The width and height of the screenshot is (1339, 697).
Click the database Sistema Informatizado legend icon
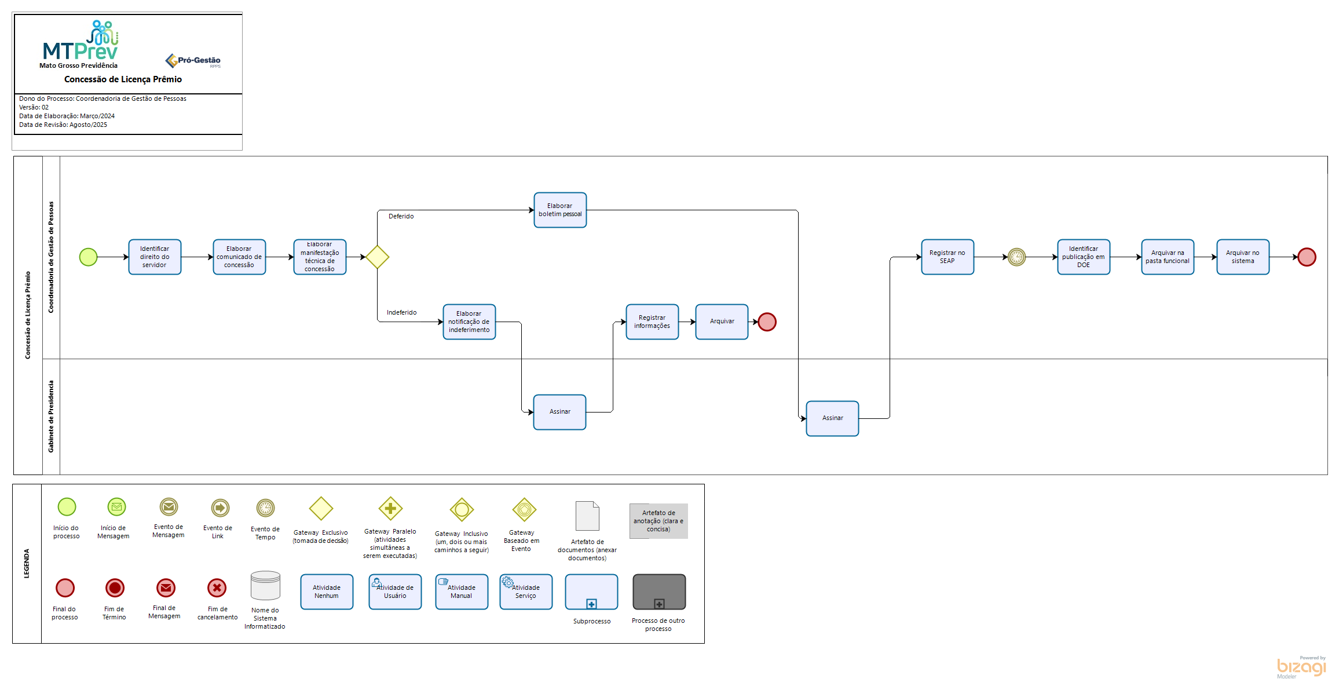[x=265, y=586]
